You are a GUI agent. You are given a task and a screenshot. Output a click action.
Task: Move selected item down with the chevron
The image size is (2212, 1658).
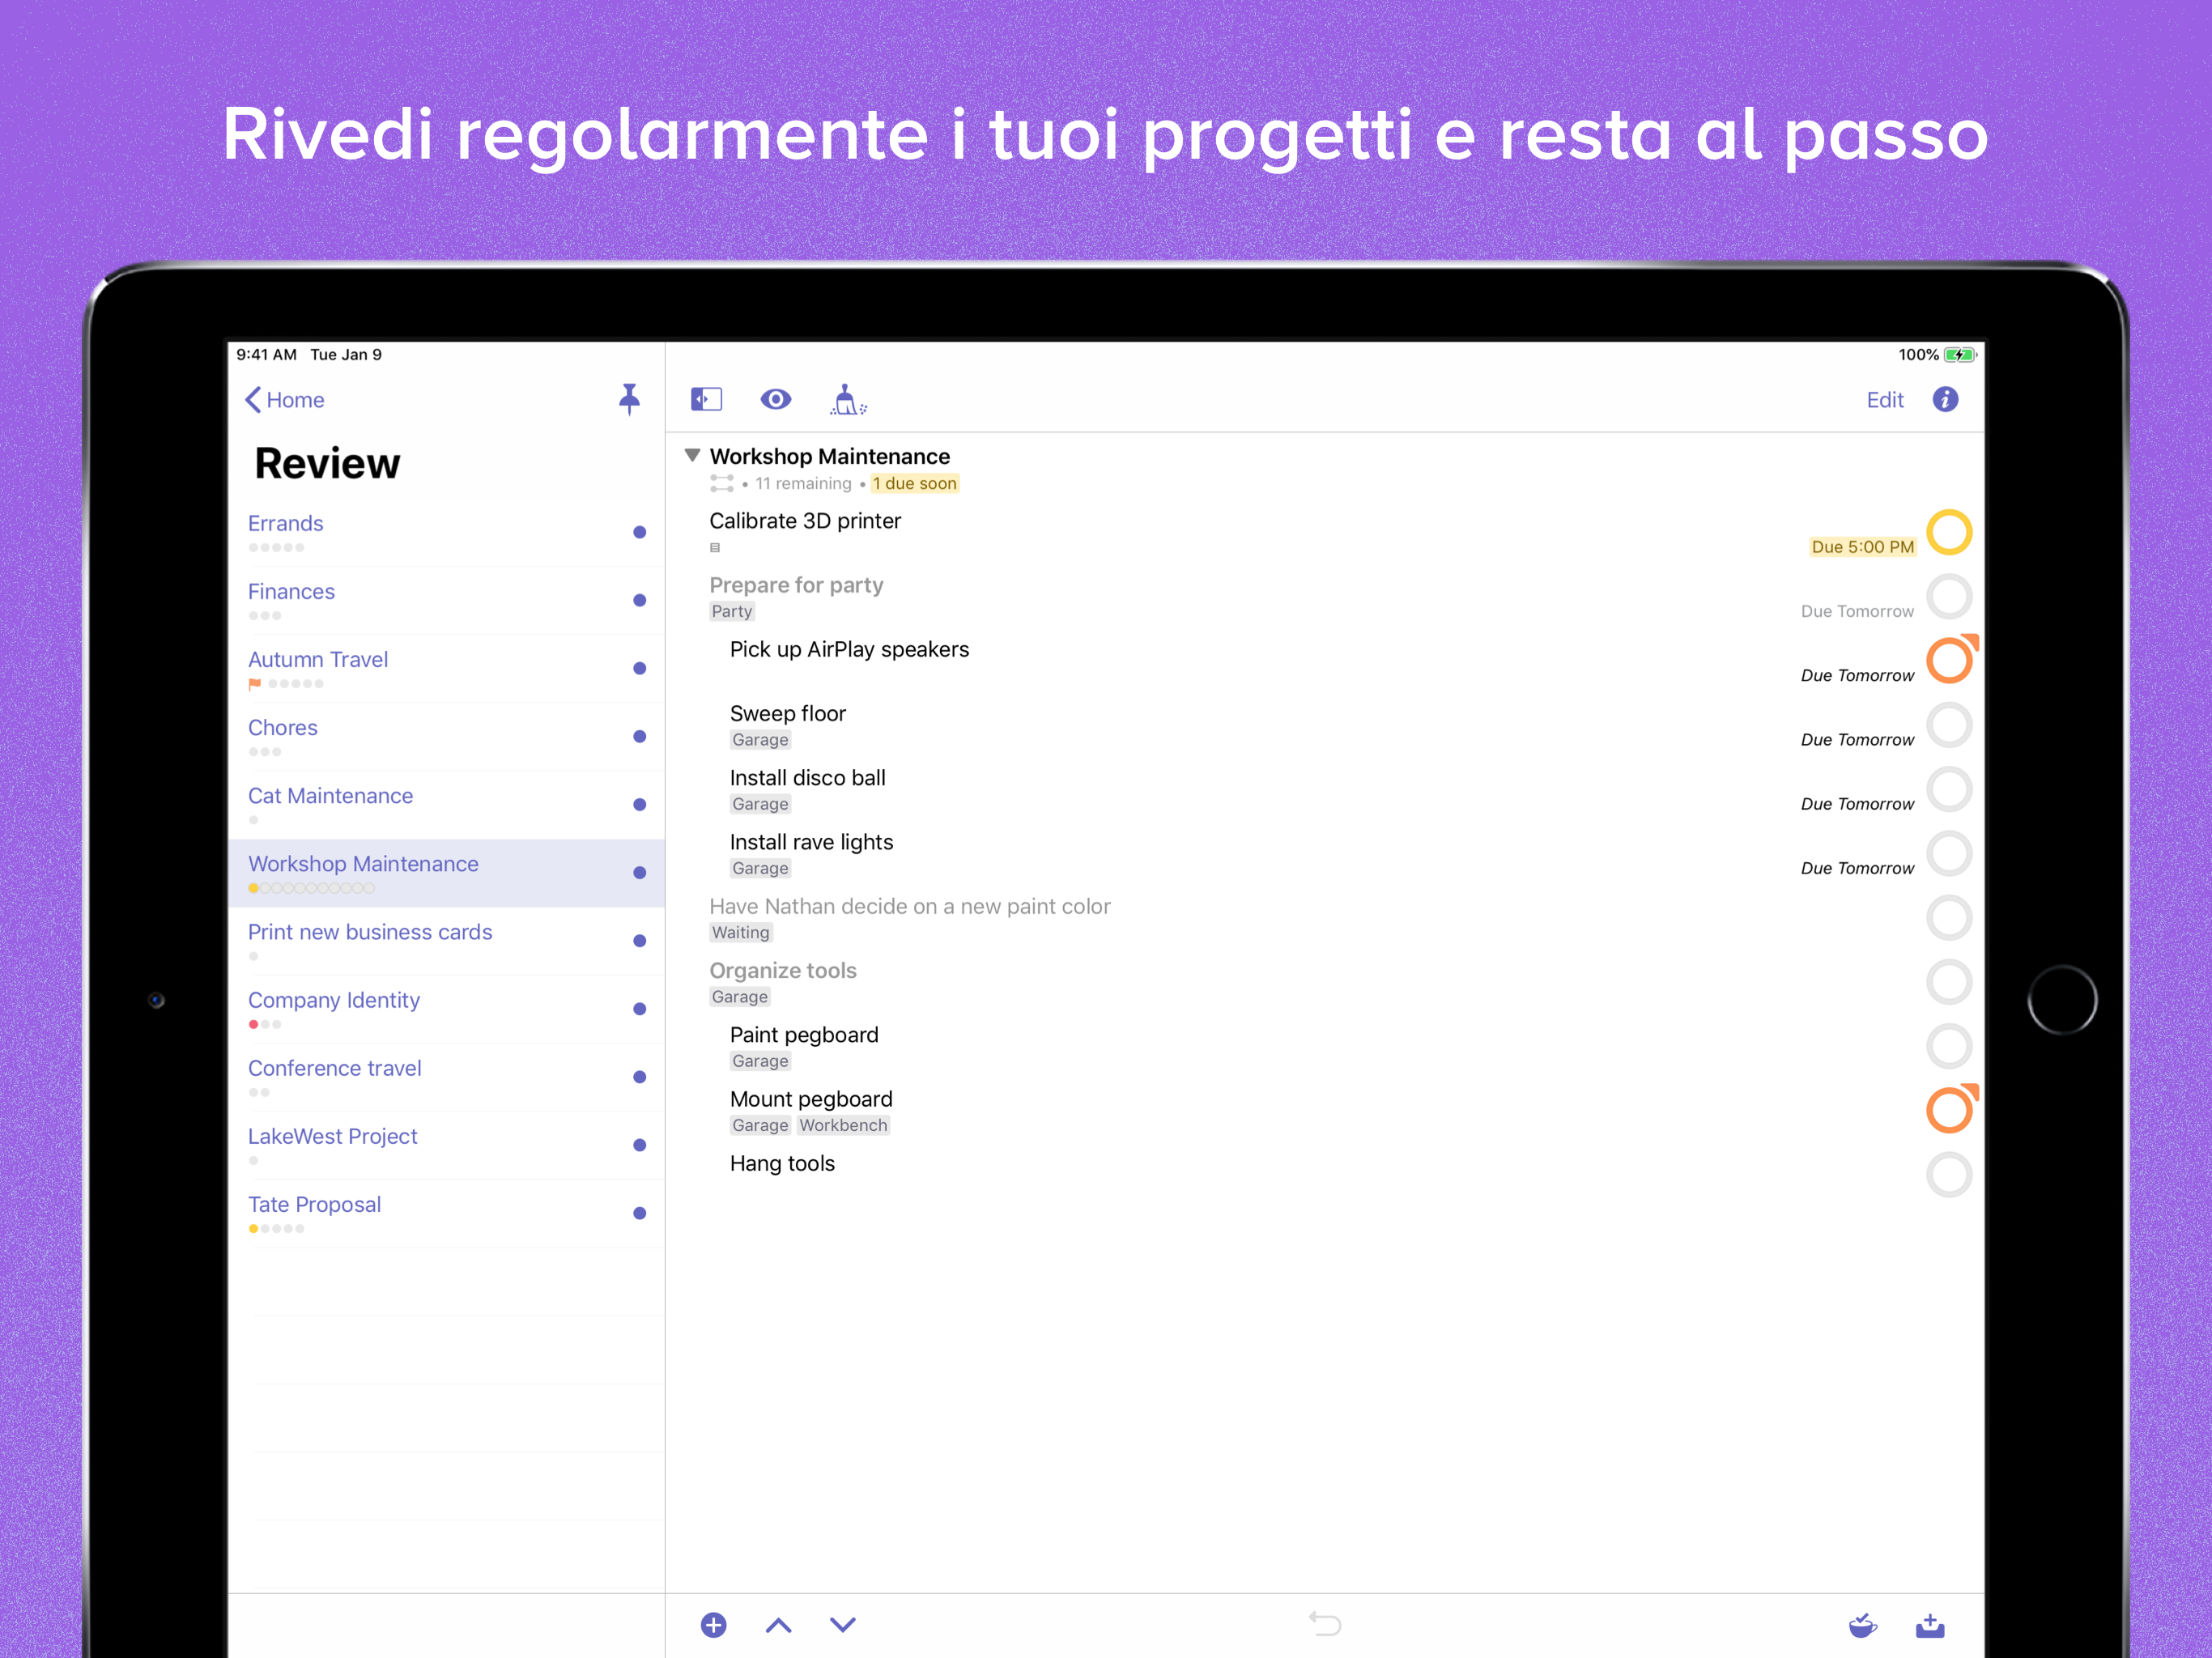click(842, 1625)
